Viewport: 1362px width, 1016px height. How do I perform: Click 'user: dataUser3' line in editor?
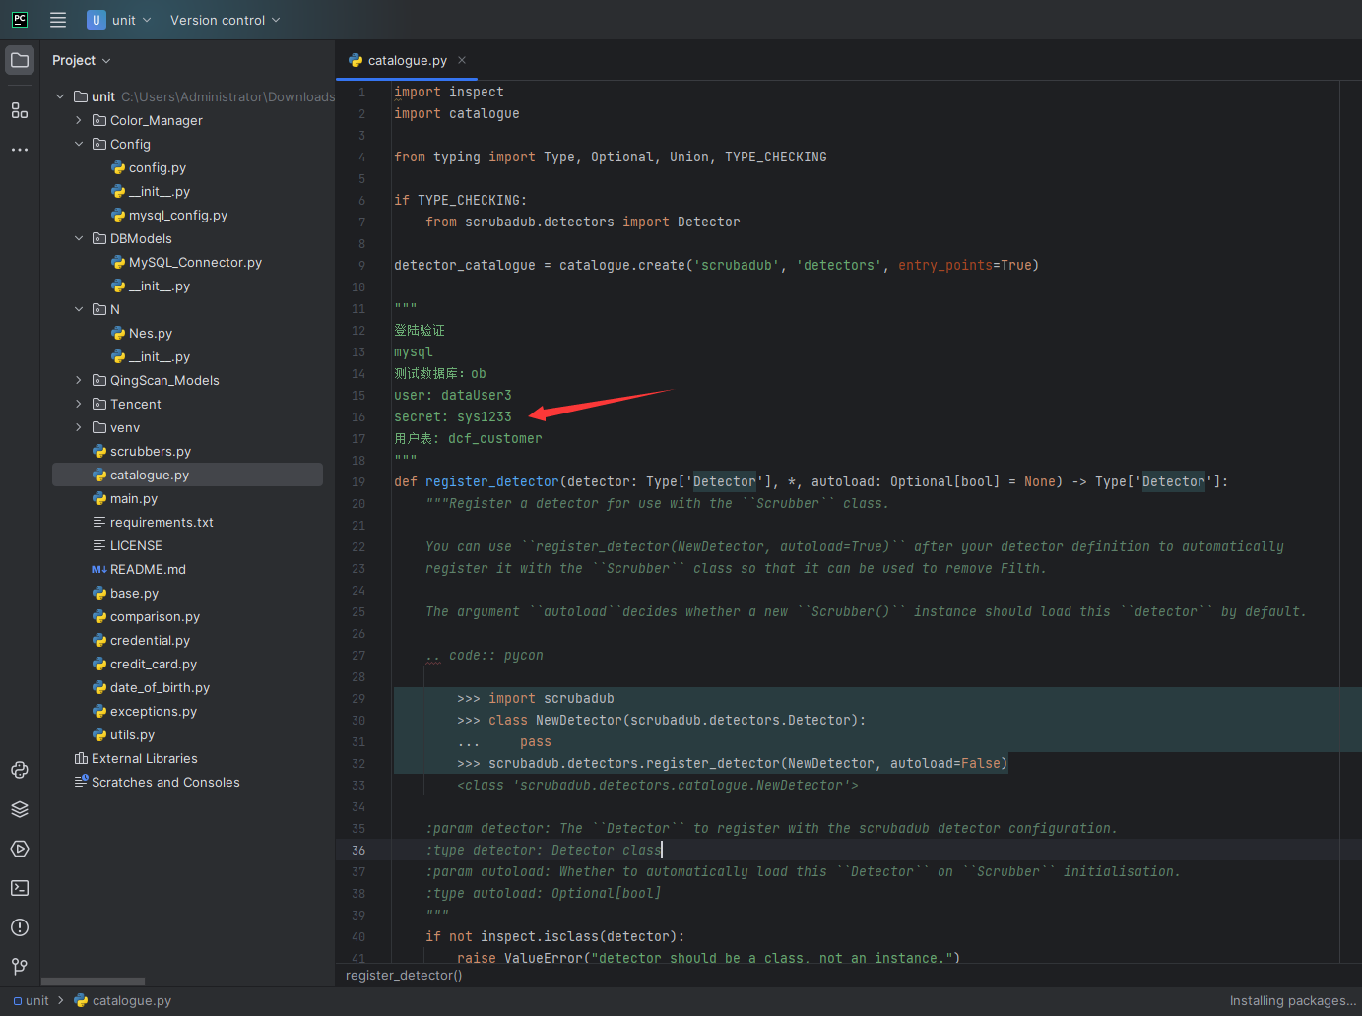click(x=453, y=395)
